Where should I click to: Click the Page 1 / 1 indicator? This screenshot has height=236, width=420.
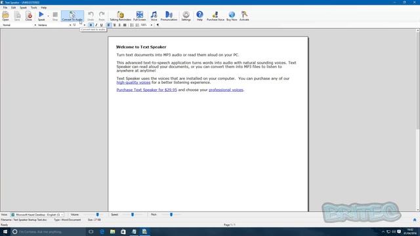tap(230, 225)
